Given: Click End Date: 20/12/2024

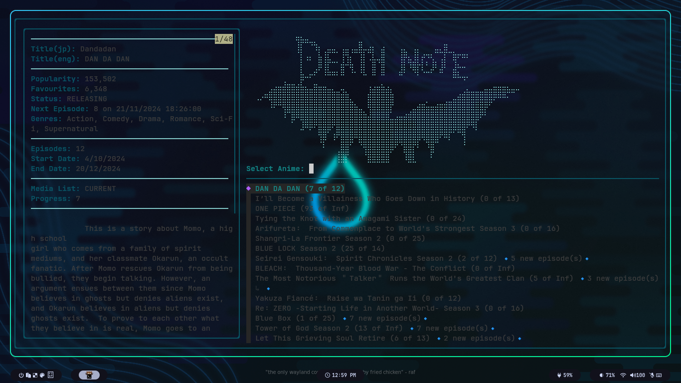Looking at the screenshot, I should [75, 169].
